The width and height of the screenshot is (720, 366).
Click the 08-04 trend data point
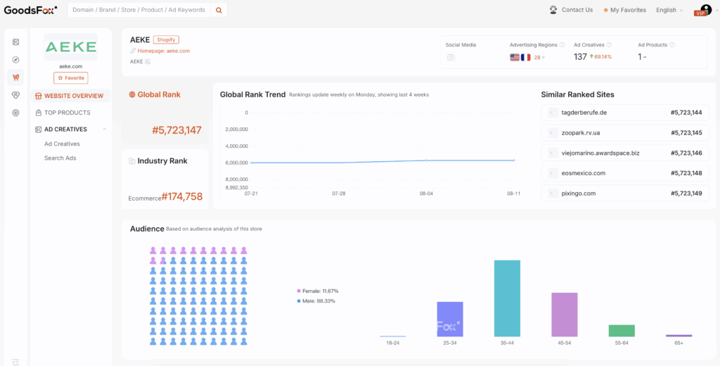(x=426, y=160)
